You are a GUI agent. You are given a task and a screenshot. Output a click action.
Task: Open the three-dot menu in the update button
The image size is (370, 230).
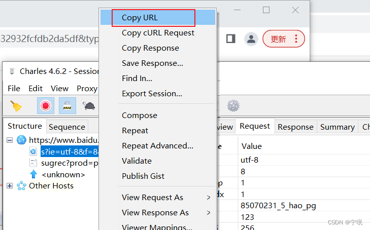[296, 39]
